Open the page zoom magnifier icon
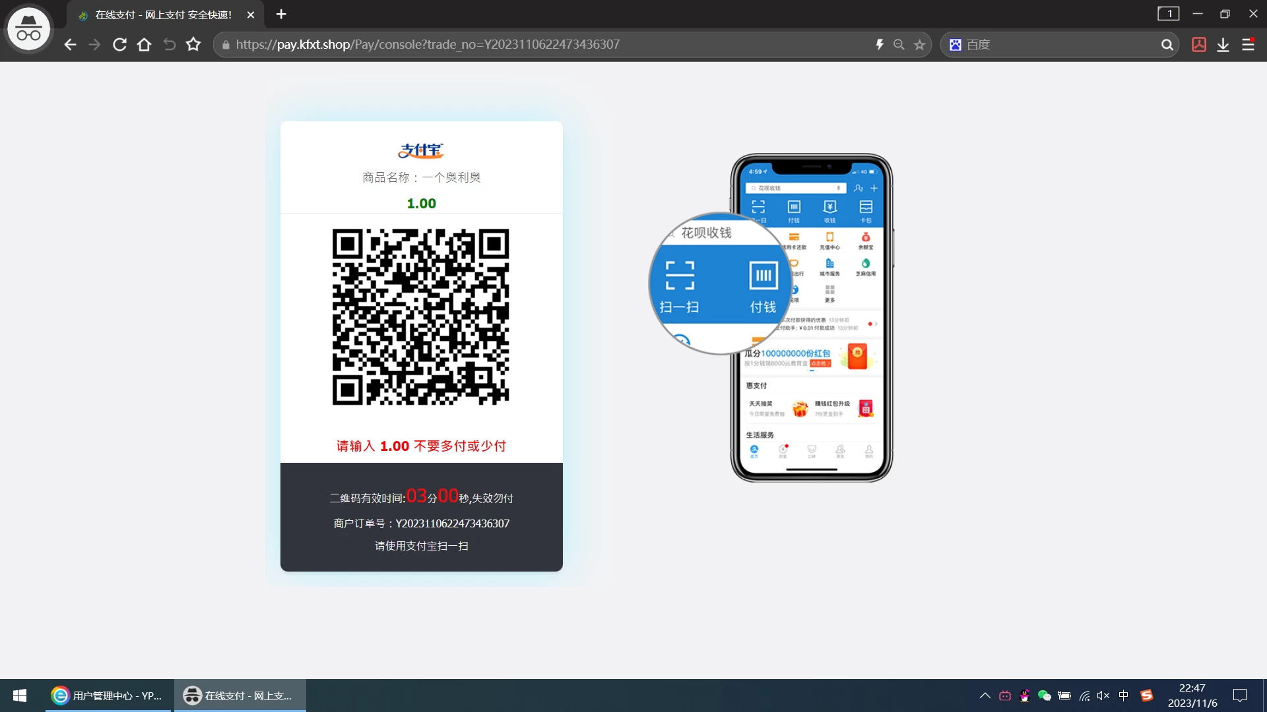The image size is (1267, 712). click(x=899, y=45)
